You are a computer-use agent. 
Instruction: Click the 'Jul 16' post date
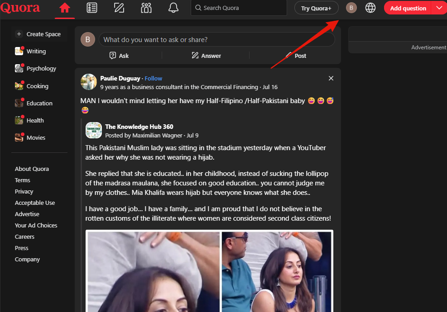tap(270, 87)
